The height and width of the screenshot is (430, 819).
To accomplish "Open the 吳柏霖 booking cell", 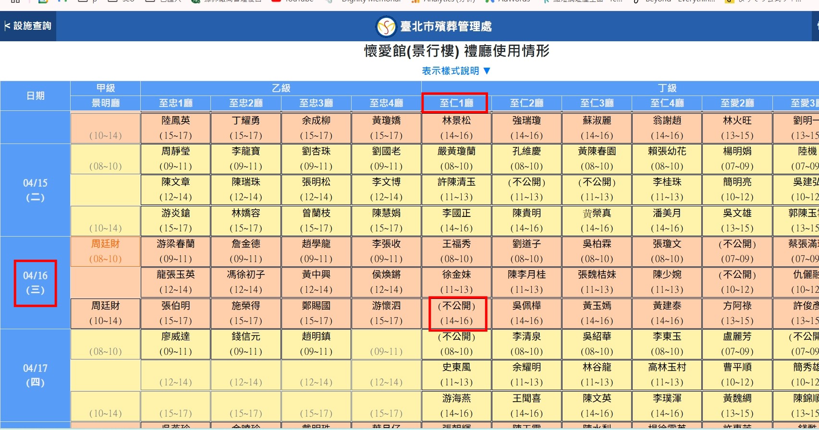I will tap(597, 251).
